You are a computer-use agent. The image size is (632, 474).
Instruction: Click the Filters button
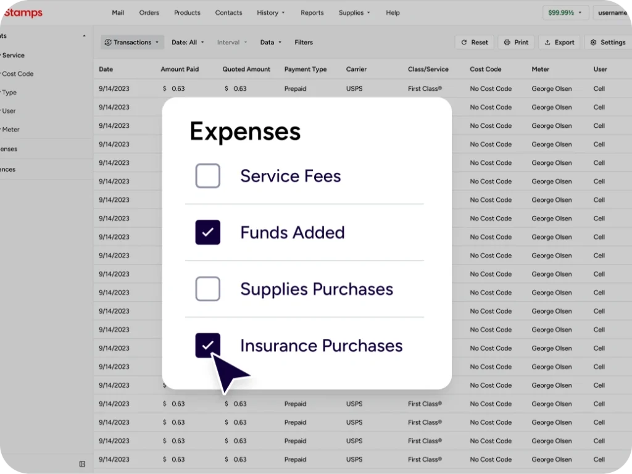tap(304, 43)
